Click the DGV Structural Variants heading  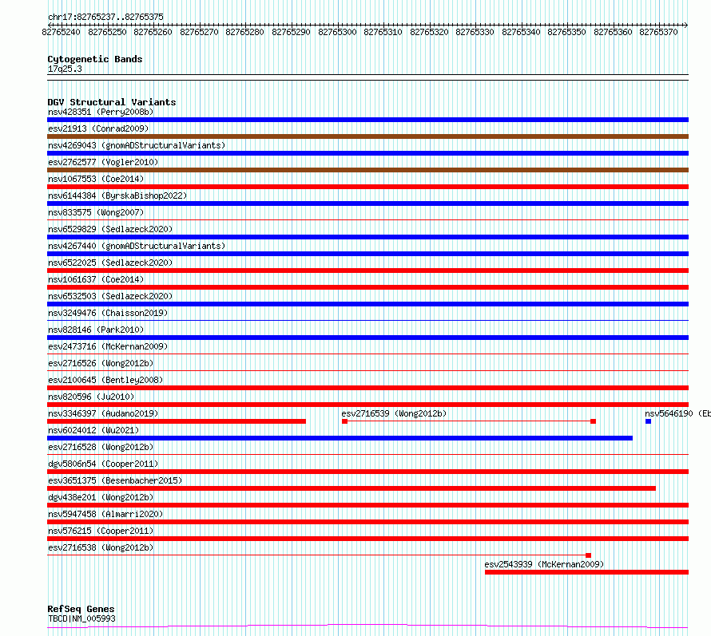(112, 102)
